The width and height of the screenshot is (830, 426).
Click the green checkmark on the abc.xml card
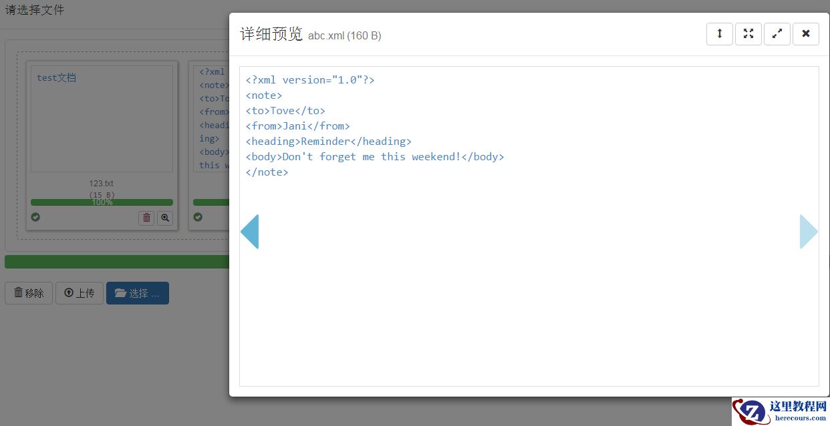pyautogui.click(x=198, y=217)
